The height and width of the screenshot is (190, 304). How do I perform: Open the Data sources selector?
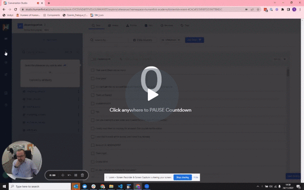point(142,40)
